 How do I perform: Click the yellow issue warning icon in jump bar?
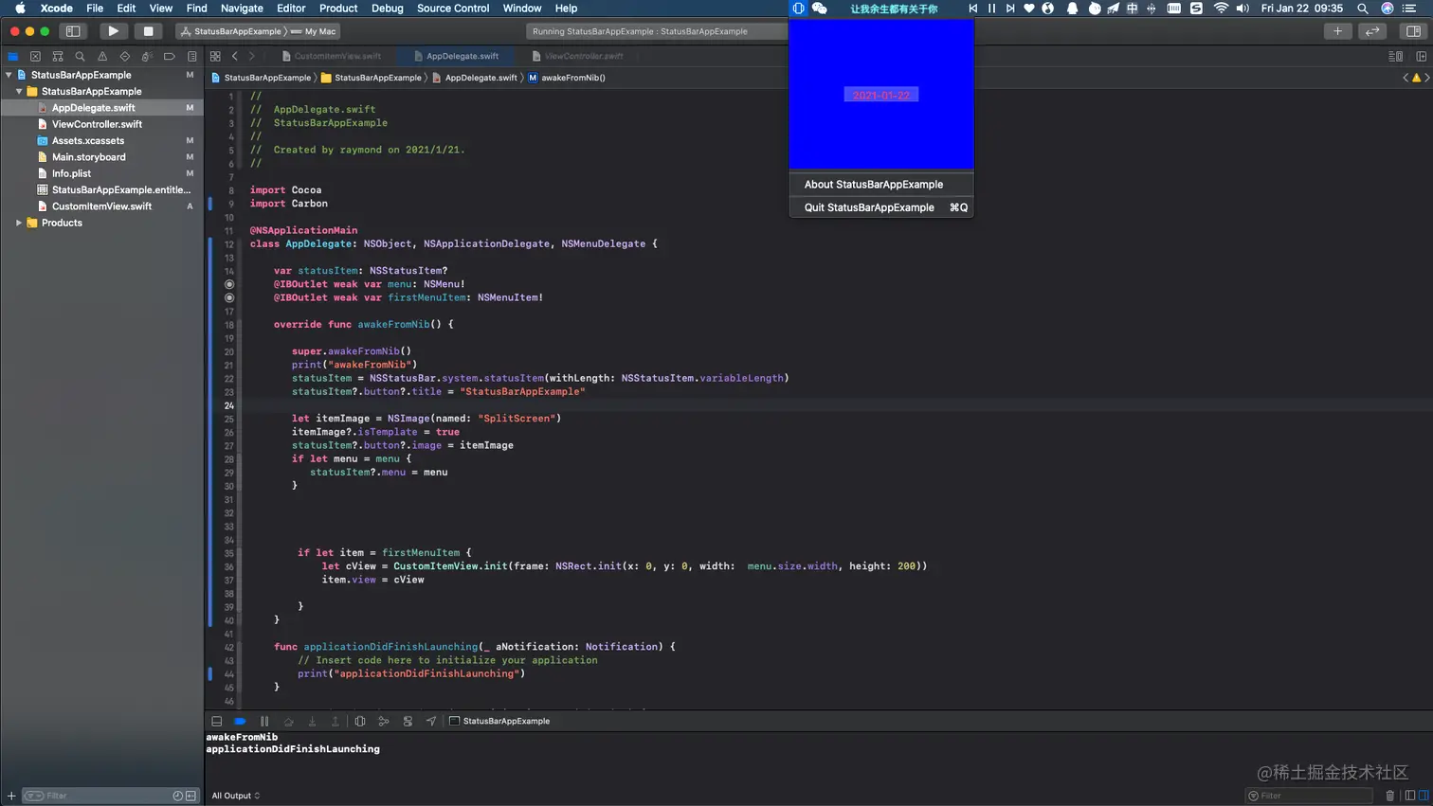click(1416, 78)
